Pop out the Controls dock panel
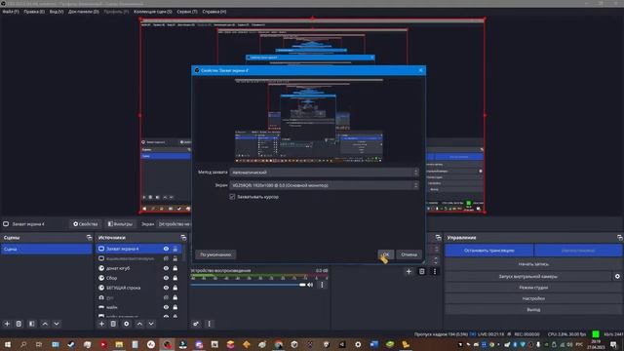The width and height of the screenshot is (624, 351). coord(620,238)
